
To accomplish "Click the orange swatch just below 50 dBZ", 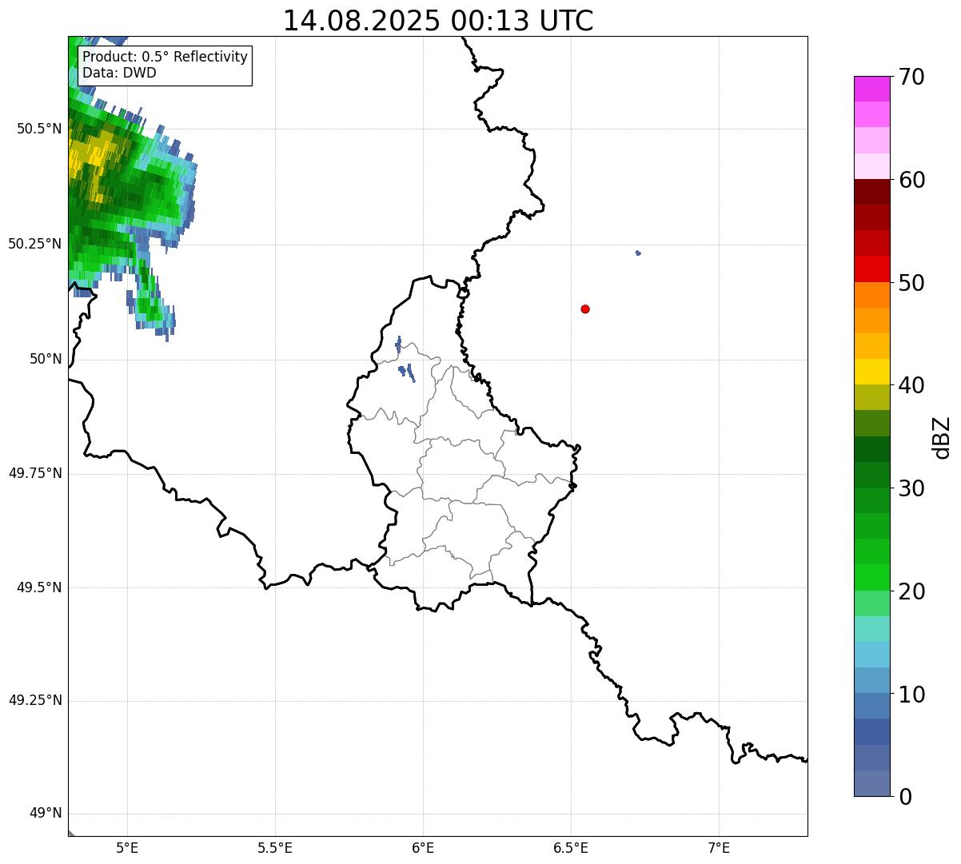I will (x=871, y=295).
